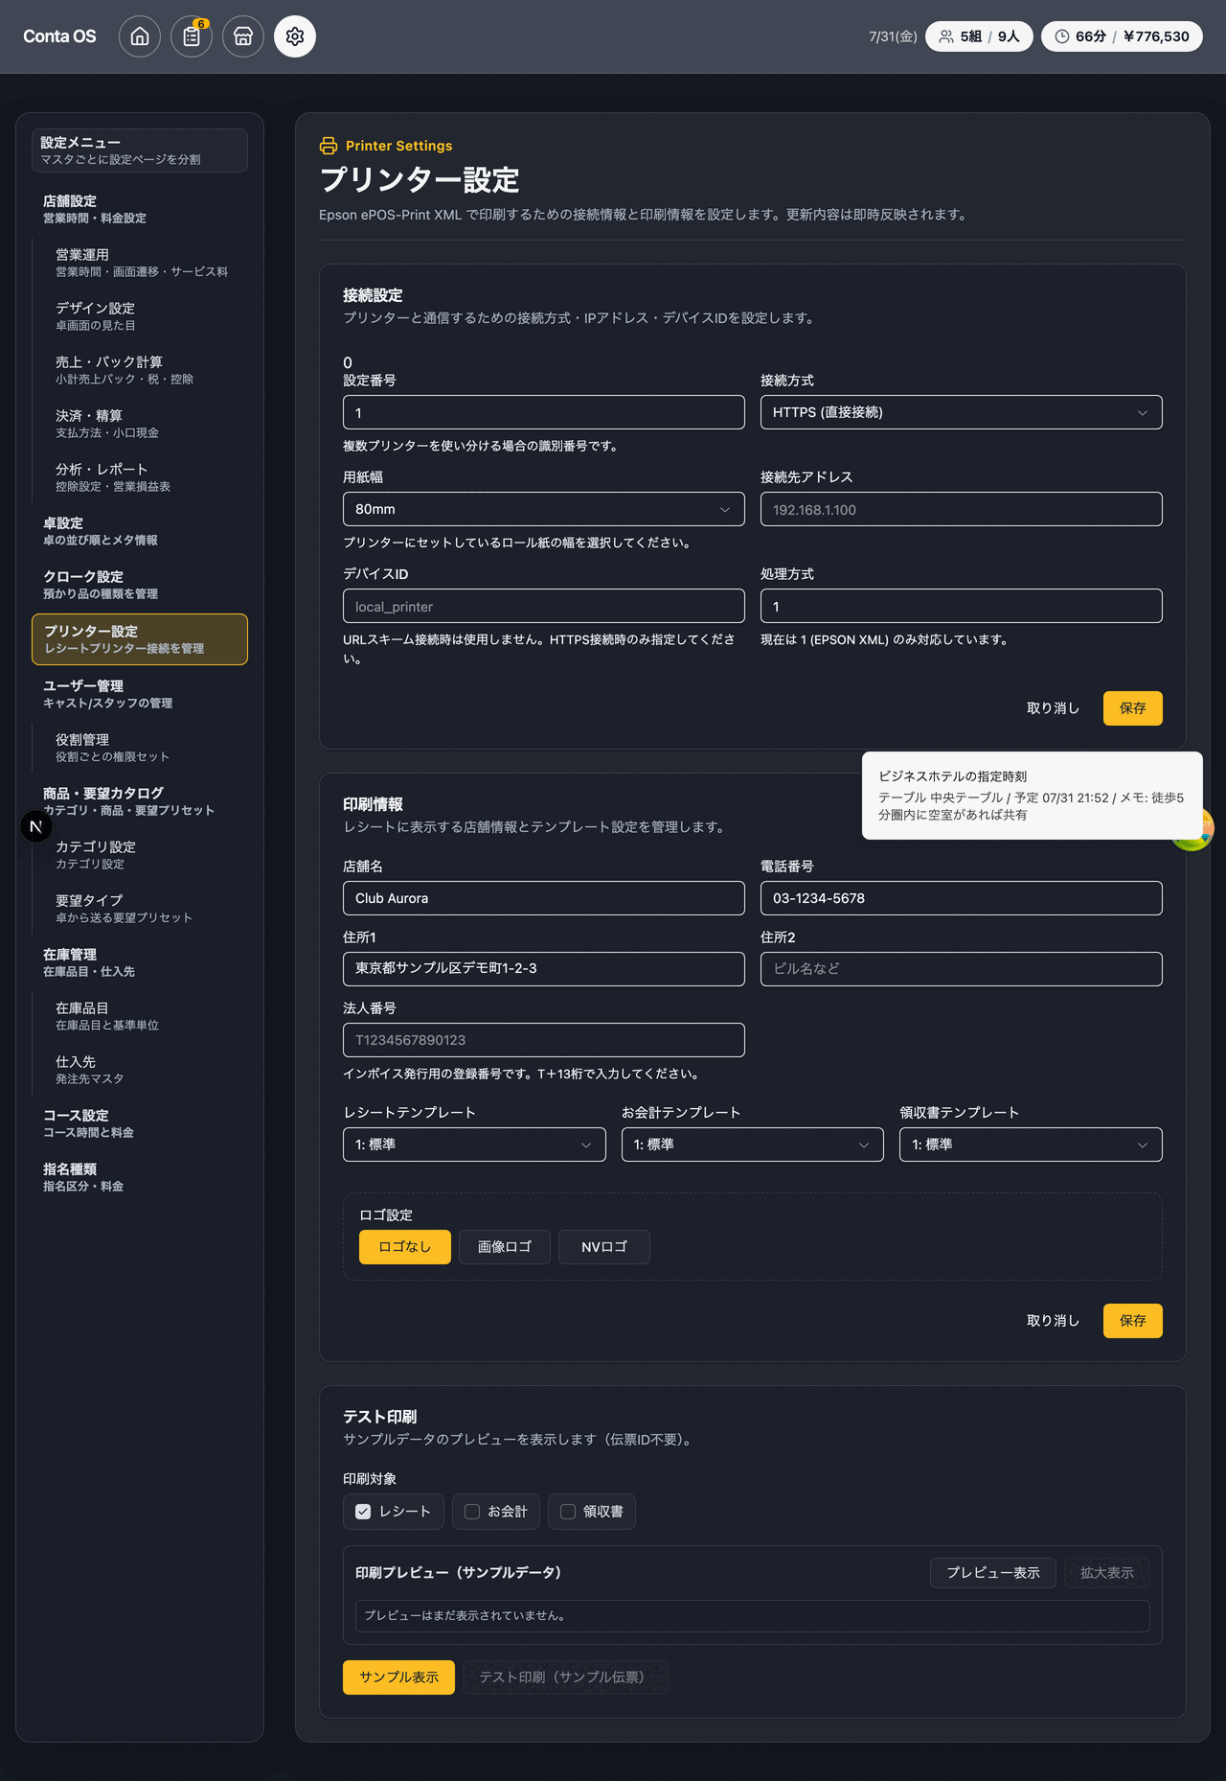Click the 電話番号 input field
Screen dimensions: 1226x1781
pyautogui.click(x=962, y=898)
